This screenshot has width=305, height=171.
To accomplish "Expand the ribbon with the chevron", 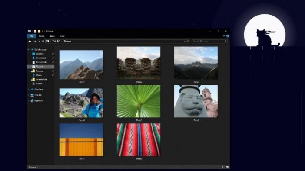I will point(224,36).
